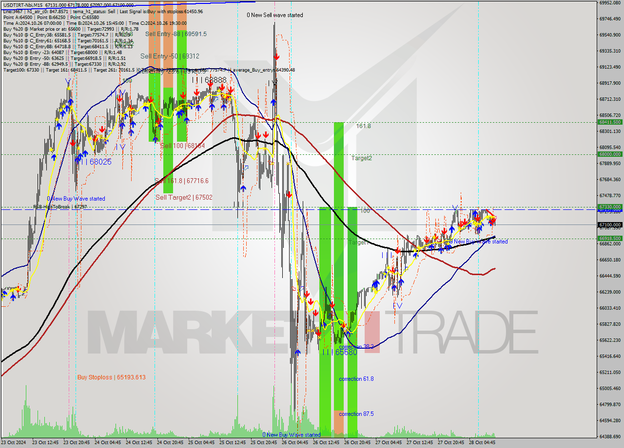Click the 'I I I 65580' price marker

pos(340,352)
